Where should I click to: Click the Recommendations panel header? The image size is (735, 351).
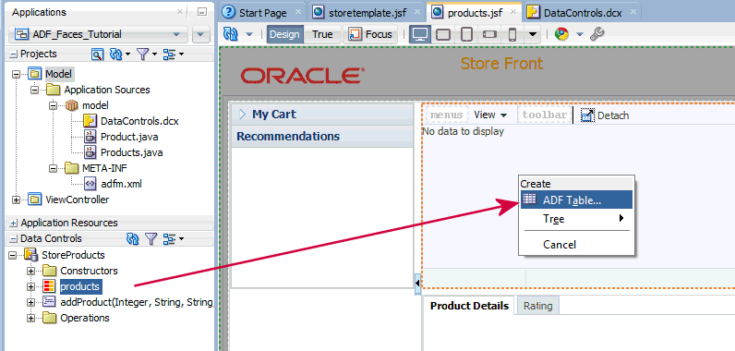pos(322,137)
